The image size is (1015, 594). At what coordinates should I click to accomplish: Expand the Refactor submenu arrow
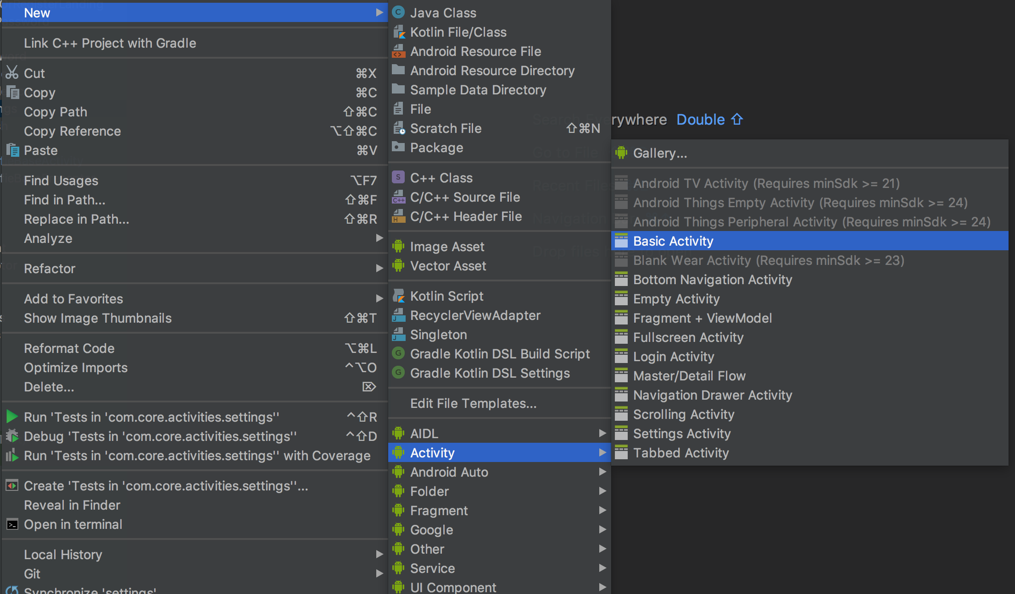click(379, 268)
